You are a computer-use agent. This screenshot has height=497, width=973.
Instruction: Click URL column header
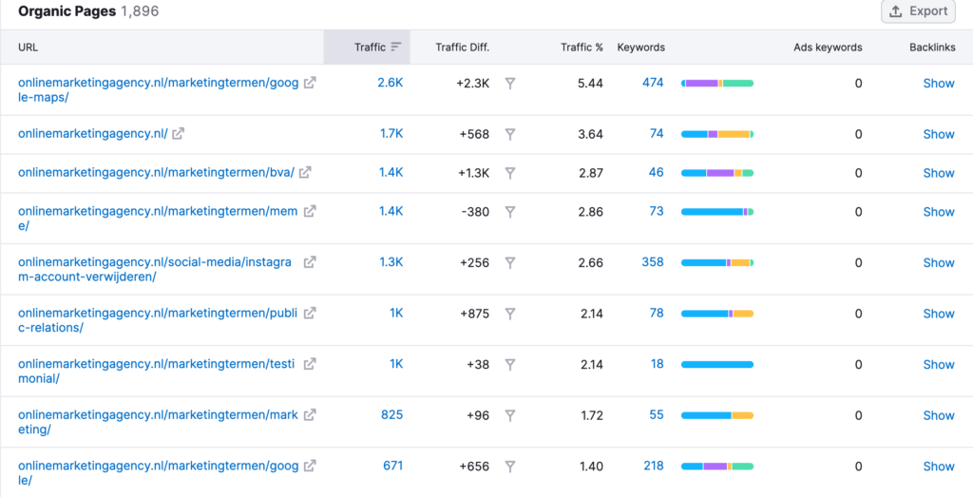[x=28, y=48]
